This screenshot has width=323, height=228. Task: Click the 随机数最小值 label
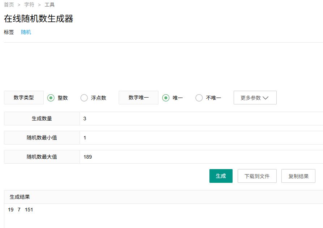(x=42, y=138)
